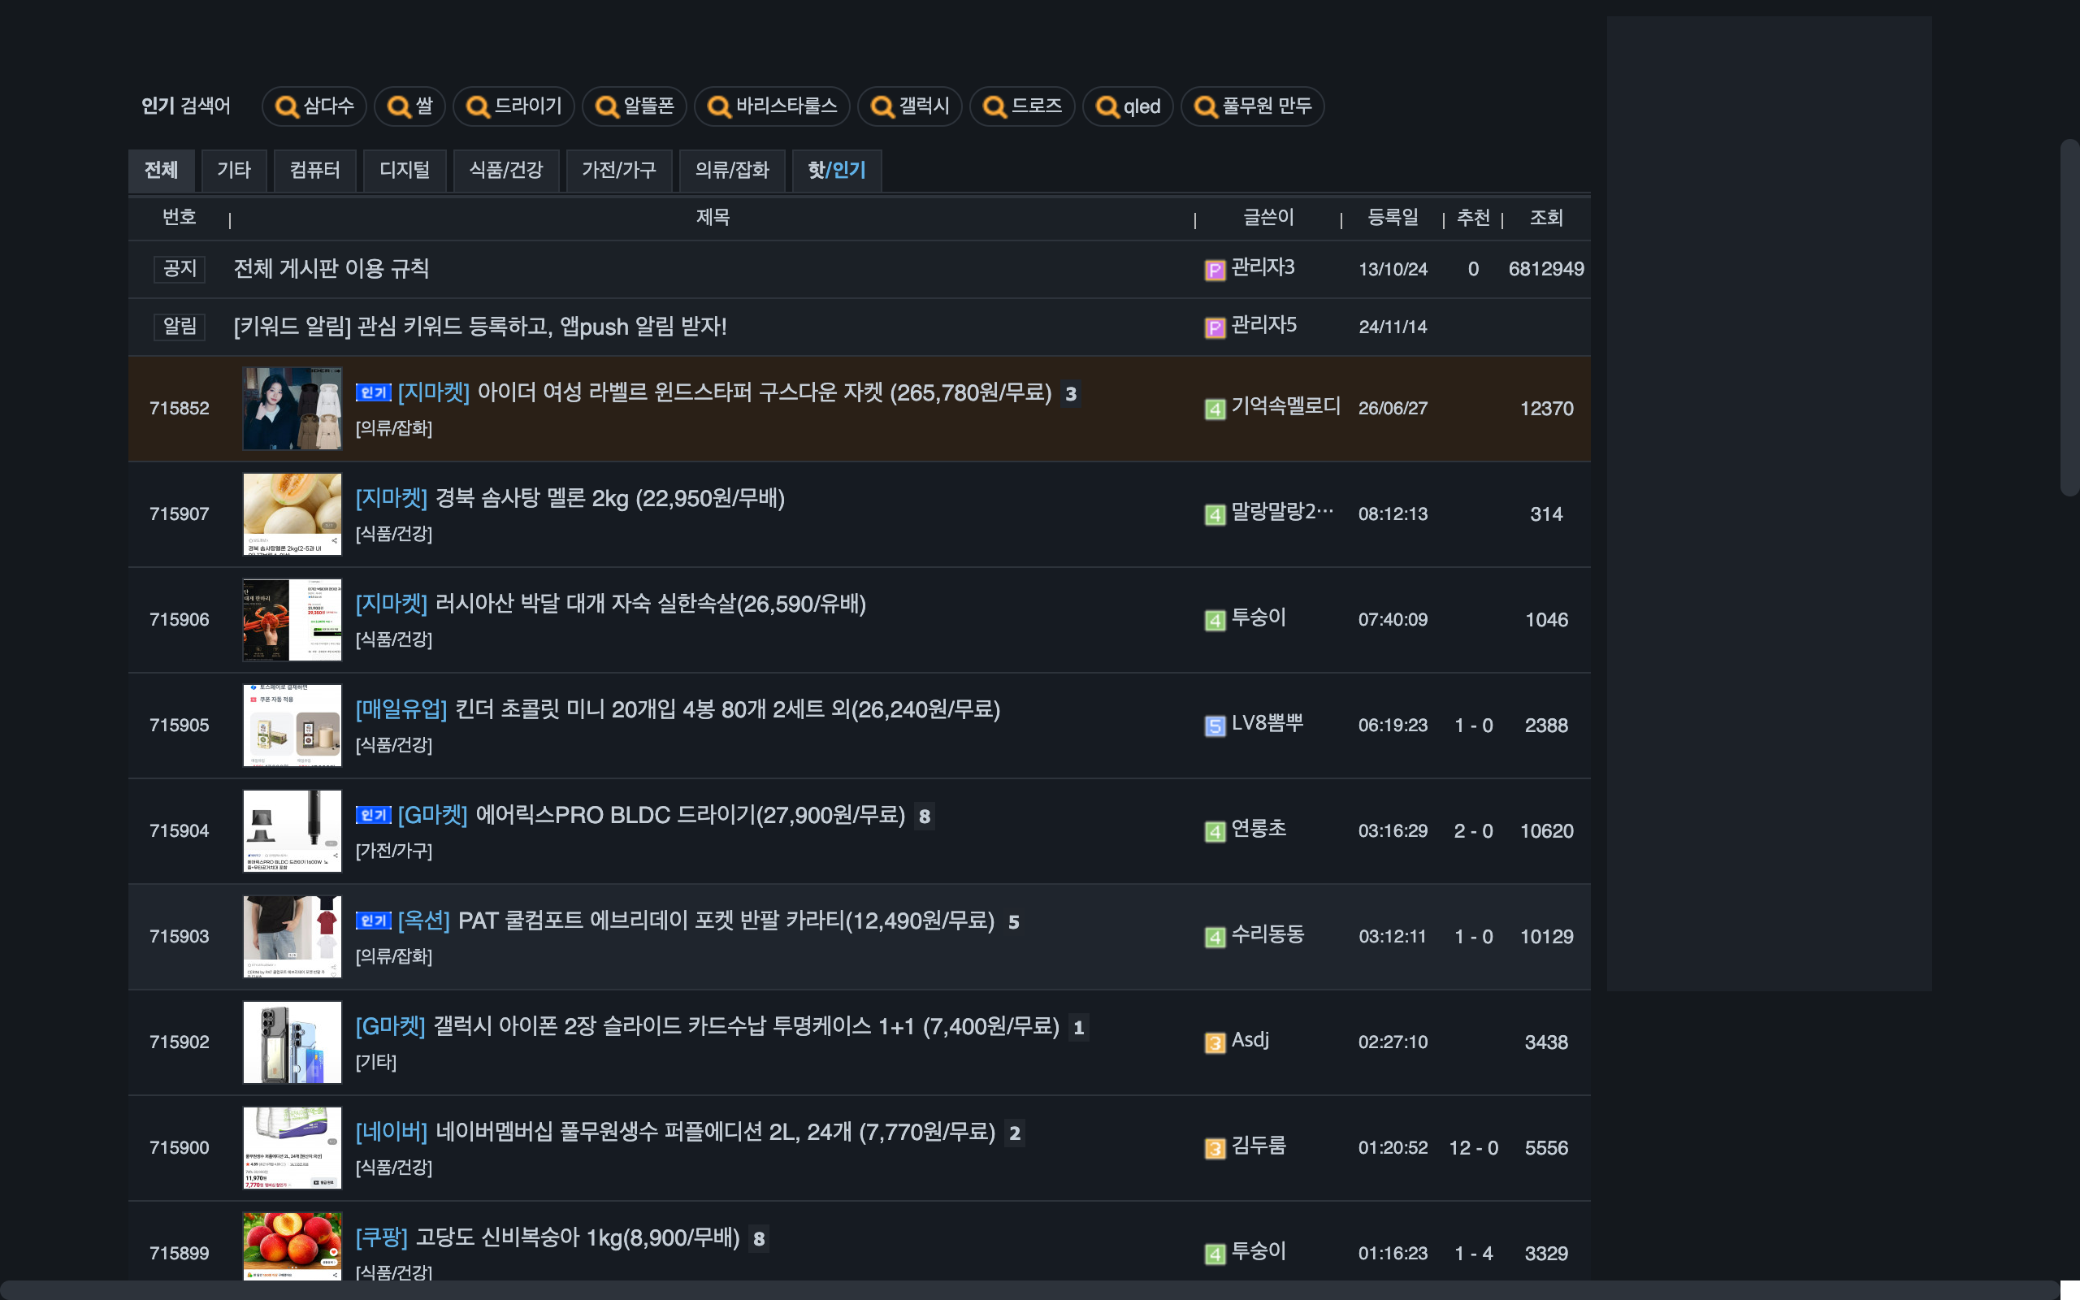This screenshot has width=2080, height=1300.
Task: Open 킨더 초콜릿 미니 post
Action: click(x=727, y=710)
